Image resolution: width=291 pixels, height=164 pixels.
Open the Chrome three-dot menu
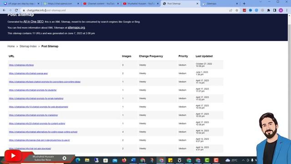click(x=287, y=10)
